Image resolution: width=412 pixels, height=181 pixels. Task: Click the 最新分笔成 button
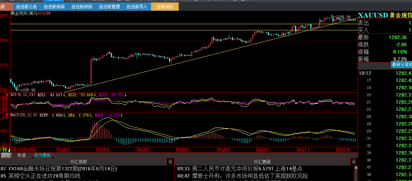402,65
